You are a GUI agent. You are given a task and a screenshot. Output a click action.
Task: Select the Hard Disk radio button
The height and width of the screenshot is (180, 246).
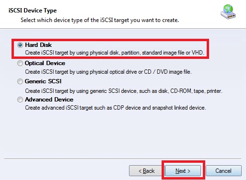point(20,45)
